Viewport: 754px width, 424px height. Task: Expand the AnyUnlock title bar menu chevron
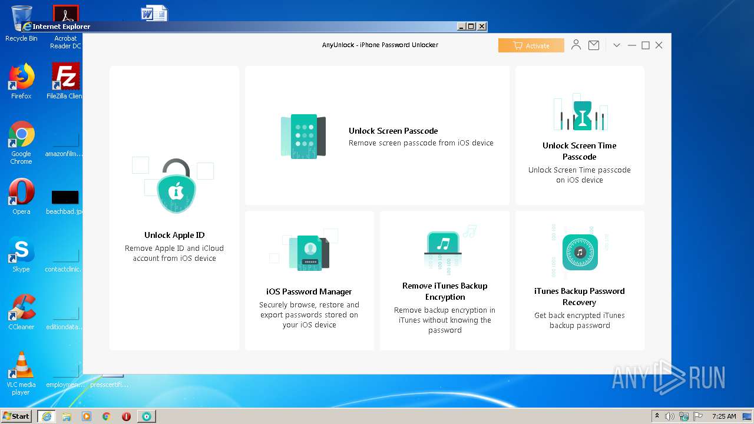click(x=616, y=45)
